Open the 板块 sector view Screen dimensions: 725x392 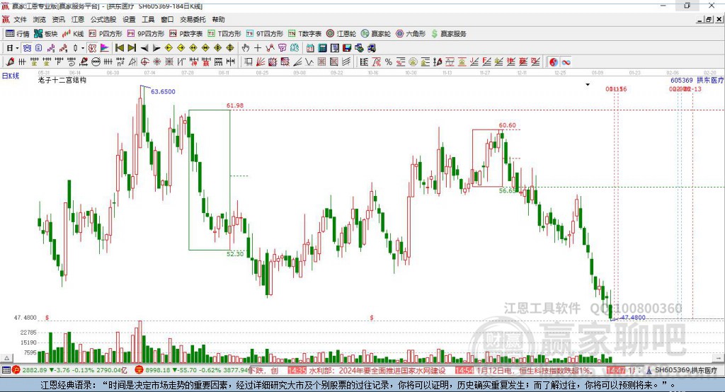pos(45,34)
